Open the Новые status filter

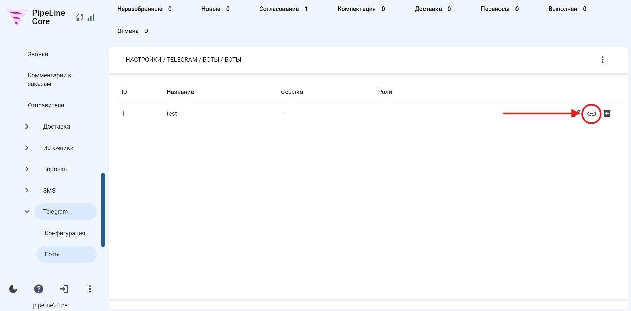coord(215,9)
